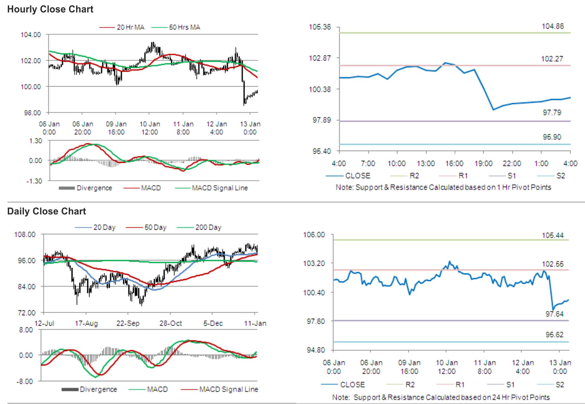
Task: Click the 200 Day moving average legend
Action: (208, 227)
